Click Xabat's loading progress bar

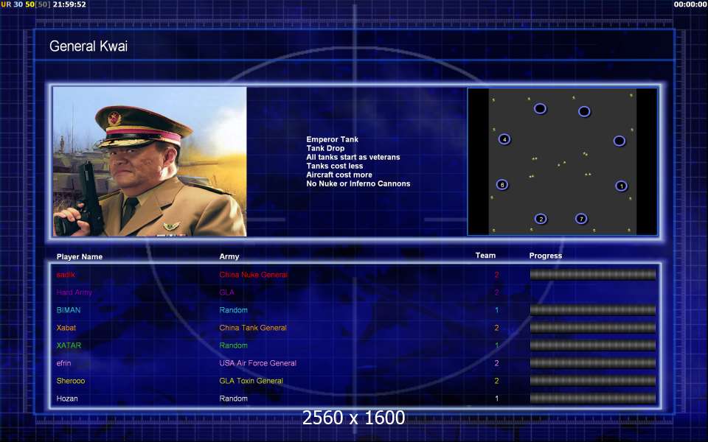592,327
